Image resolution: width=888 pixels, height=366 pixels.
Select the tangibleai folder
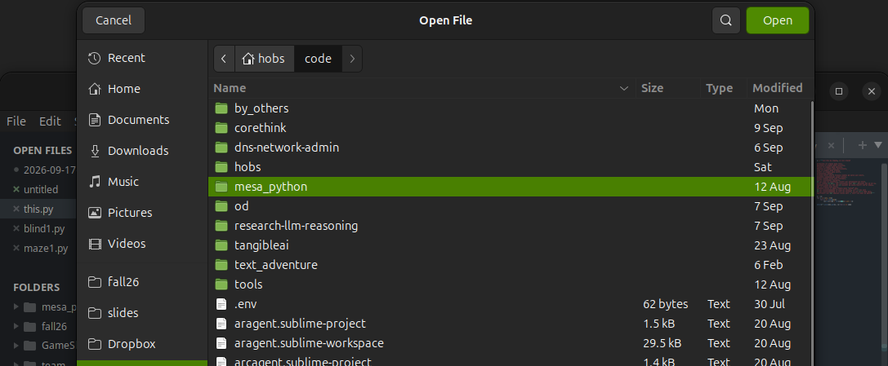coord(511,245)
